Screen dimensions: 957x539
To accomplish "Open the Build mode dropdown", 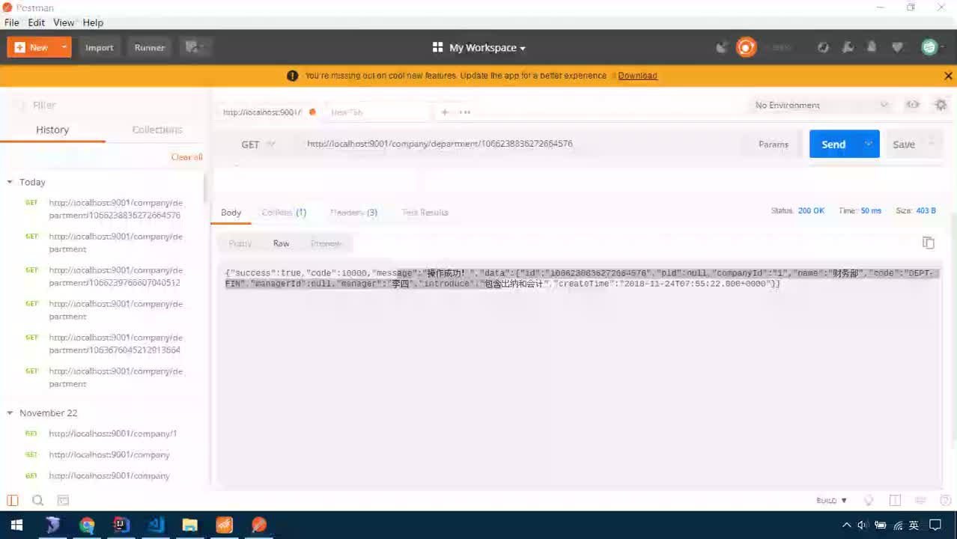I will 831,500.
